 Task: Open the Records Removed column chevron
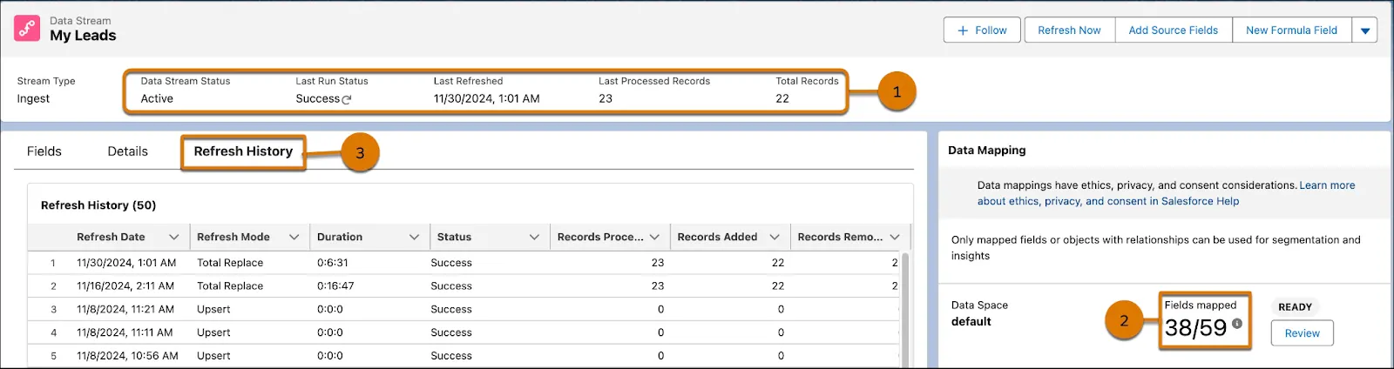(x=895, y=237)
